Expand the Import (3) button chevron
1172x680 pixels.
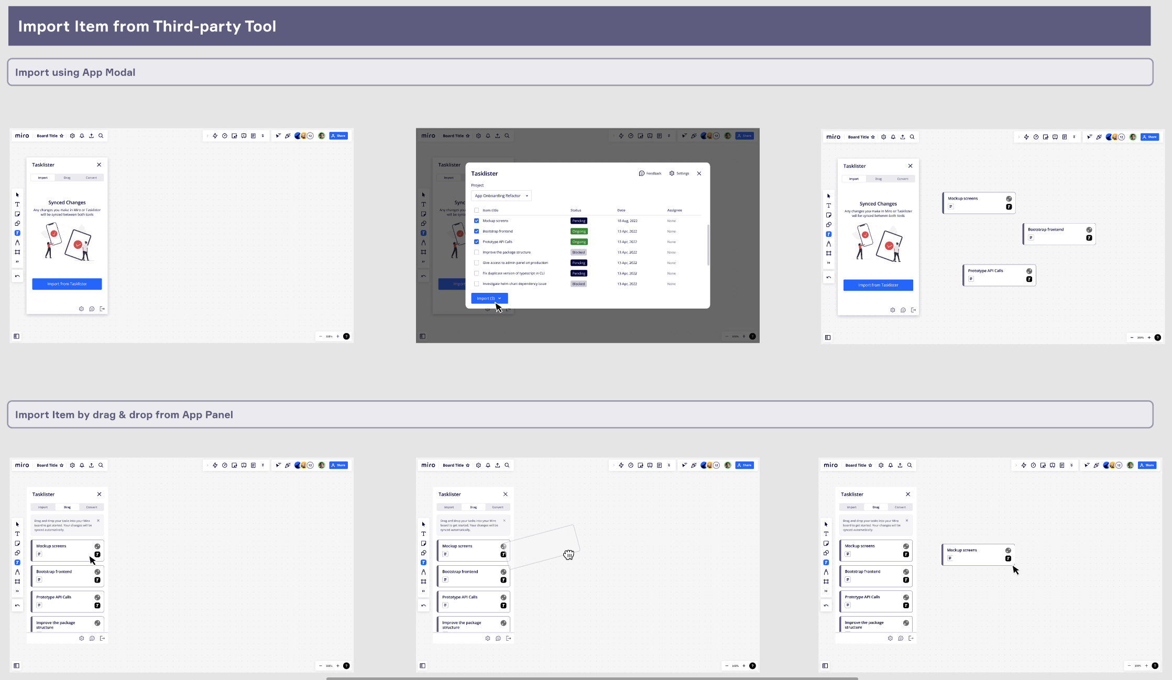click(500, 299)
